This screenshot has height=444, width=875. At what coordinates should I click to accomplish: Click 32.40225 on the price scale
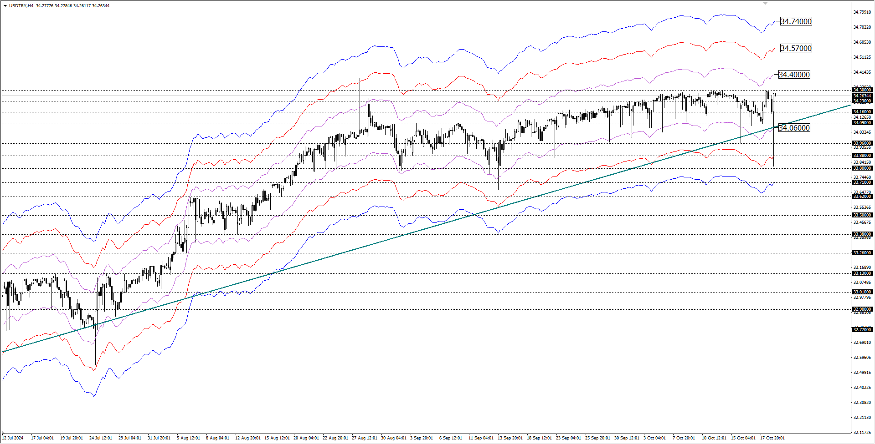[862, 388]
